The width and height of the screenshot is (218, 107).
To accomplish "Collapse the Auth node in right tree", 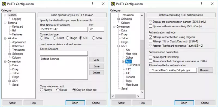I will click(123, 62).
